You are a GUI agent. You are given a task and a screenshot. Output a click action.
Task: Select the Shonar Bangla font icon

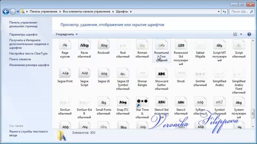142,73
